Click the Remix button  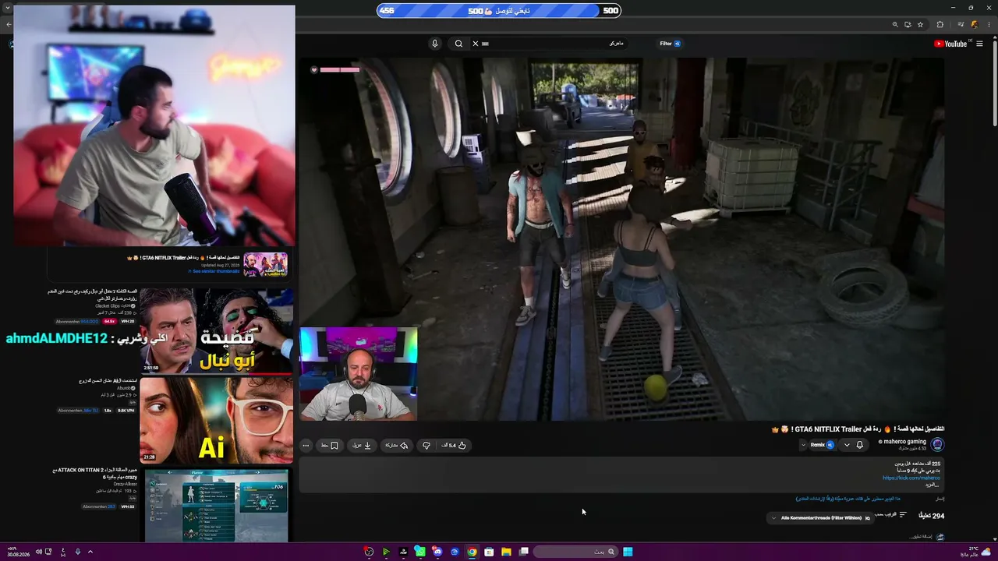(822, 445)
